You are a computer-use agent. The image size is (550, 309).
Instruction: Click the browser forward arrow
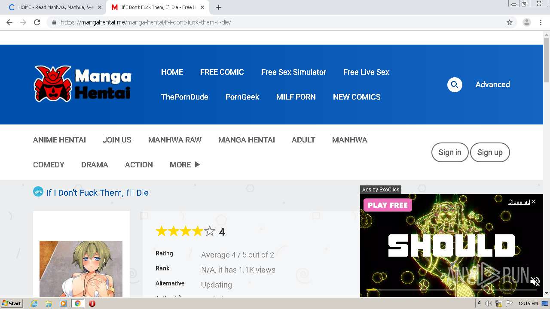click(23, 22)
